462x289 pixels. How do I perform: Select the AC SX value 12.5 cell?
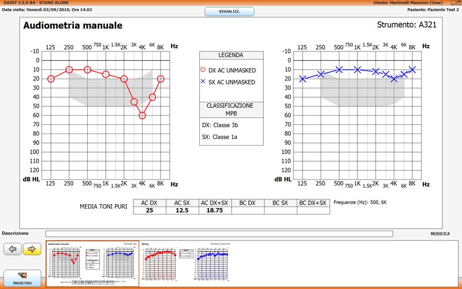(x=182, y=210)
